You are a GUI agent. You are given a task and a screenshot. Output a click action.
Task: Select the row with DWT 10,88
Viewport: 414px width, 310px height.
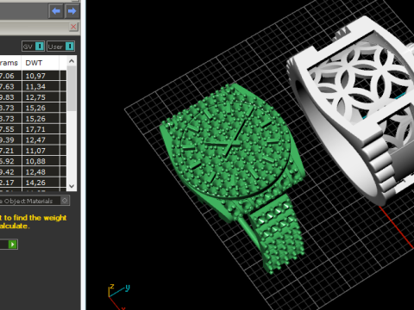(33, 161)
